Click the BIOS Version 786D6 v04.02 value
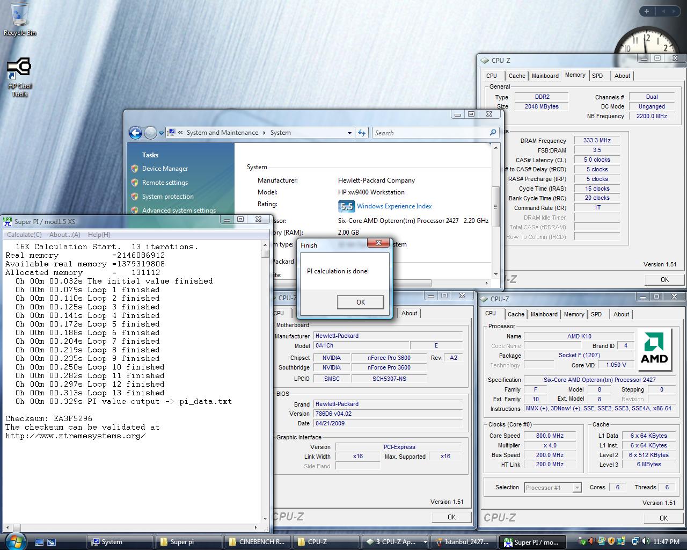Screen dimensions: 687x550 (x=388, y=414)
